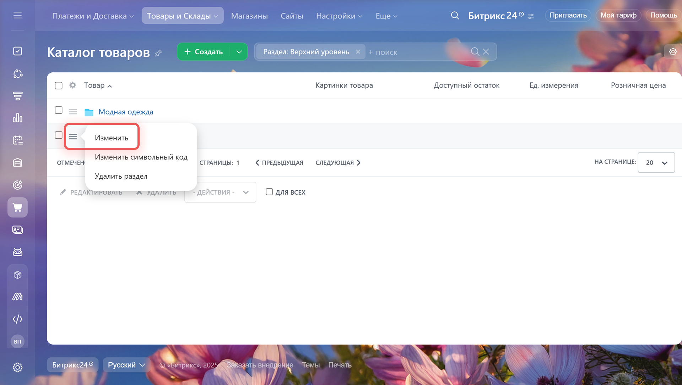This screenshot has width=682, height=385.
Task: Click the search magnifier in top bar
Action: 455,16
